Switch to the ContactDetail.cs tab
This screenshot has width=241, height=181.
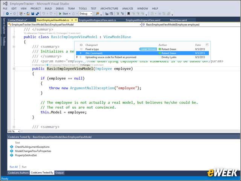coord(17,20)
